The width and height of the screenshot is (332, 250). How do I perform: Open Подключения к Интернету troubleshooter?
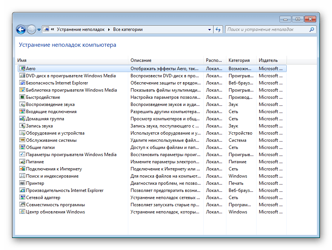tap(54, 169)
